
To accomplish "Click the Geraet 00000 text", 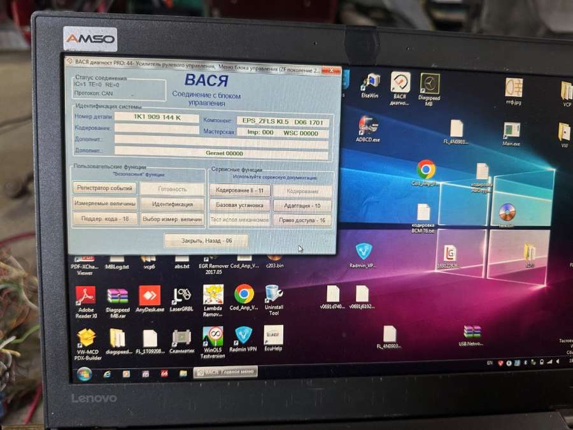I will (224, 153).
